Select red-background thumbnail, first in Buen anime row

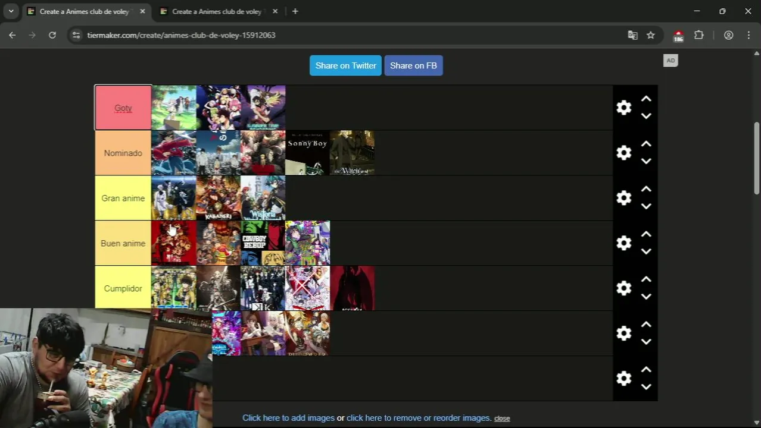(173, 243)
